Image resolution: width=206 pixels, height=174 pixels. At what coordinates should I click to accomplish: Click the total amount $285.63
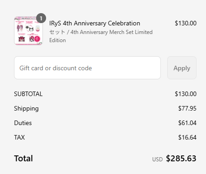pyautogui.click(x=181, y=159)
